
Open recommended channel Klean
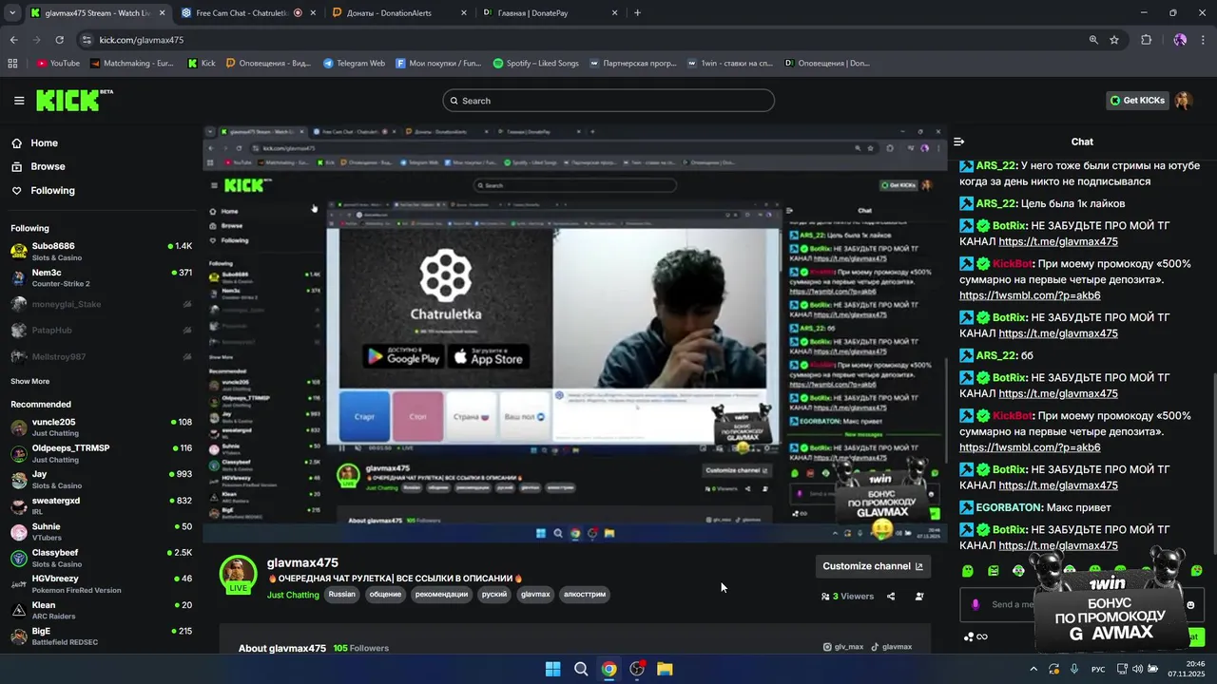100,610
